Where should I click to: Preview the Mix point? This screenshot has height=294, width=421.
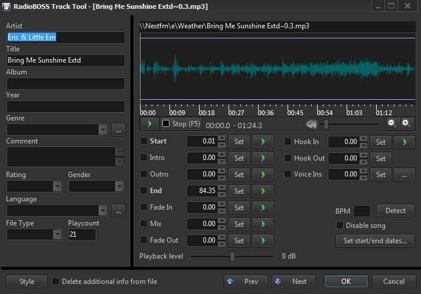pyautogui.click(x=263, y=224)
